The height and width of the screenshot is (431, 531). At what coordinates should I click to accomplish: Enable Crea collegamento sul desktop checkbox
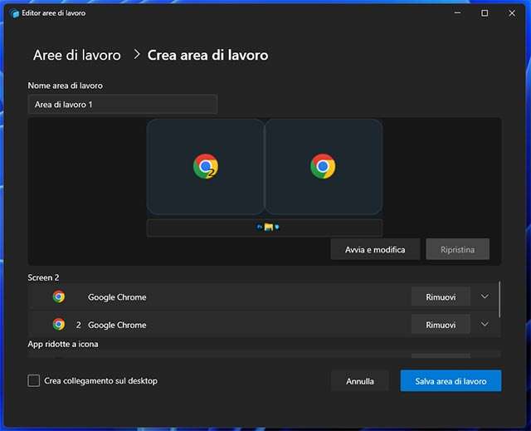[34, 380]
